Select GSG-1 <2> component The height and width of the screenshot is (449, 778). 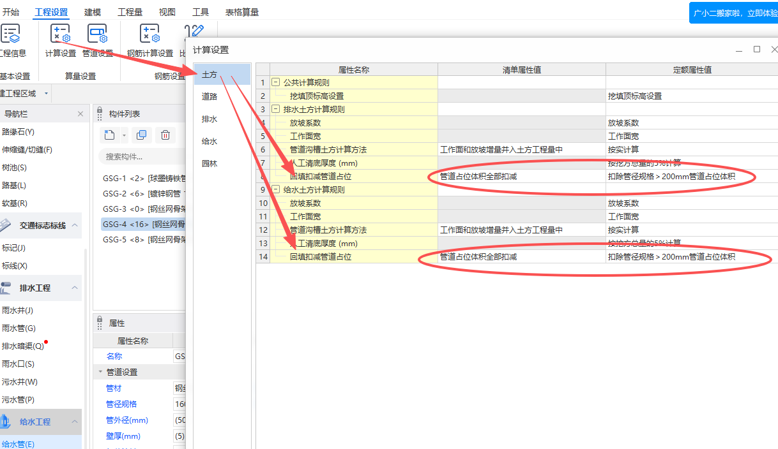coord(144,178)
